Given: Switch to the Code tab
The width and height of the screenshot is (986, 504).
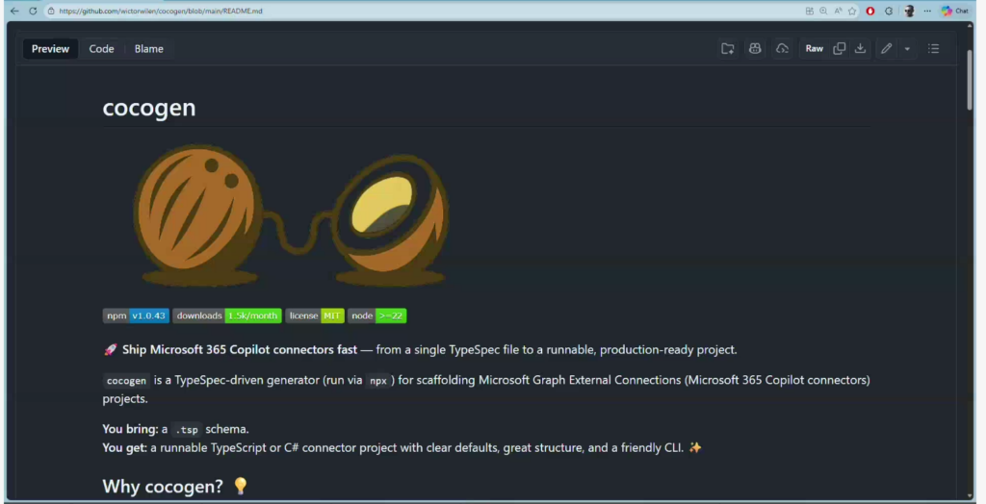Looking at the screenshot, I should pyautogui.click(x=101, y=49).
